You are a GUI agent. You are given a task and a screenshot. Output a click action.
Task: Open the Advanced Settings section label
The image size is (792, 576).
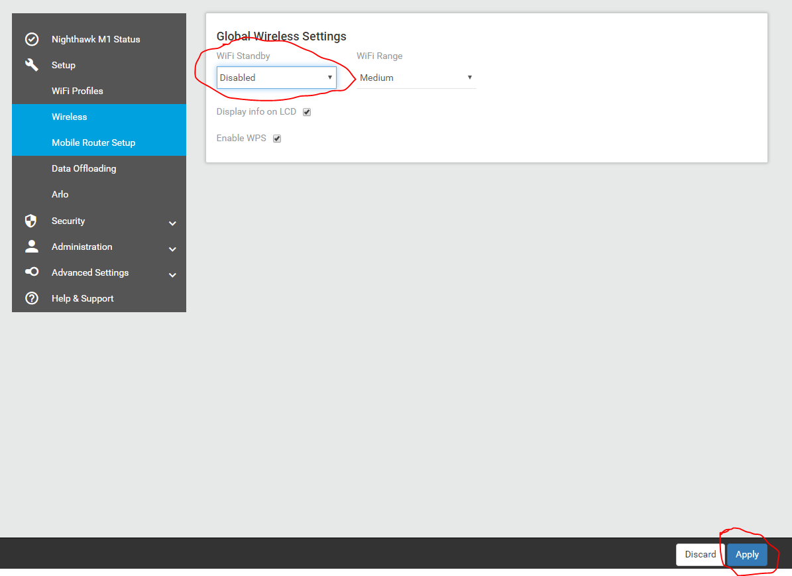coord(90,272)
